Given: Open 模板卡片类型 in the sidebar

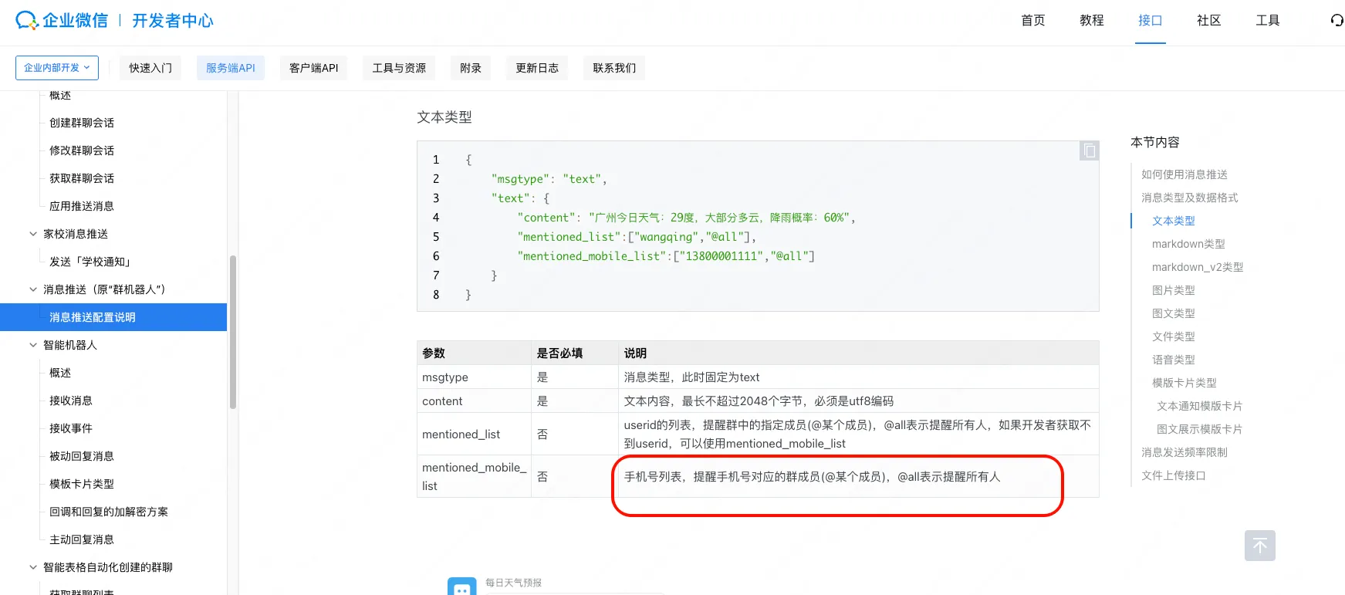Looking at the screenshot, I should pyautogui.click(x=82, y=484).
